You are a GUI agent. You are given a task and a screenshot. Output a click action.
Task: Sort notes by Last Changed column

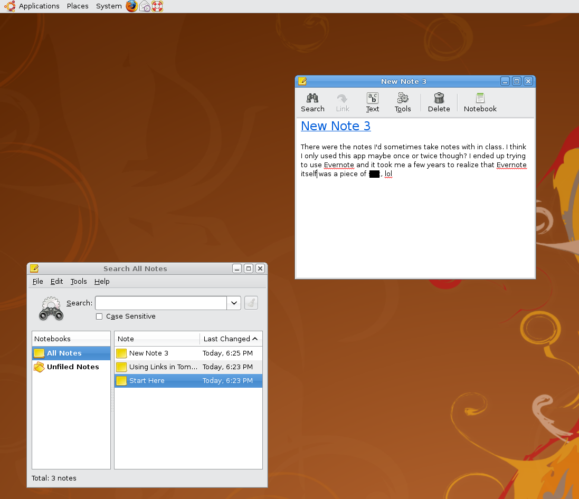(x=230, y=339)
